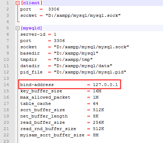Click the max_allowed_packet setting name
Viewport: 163px width, 143px height.
pyautogui.click(x=45, y=97)
